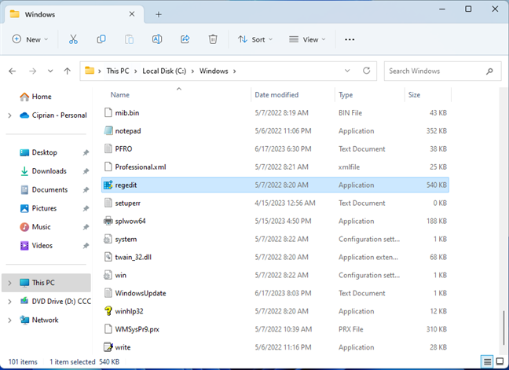Click the regedit application icon
Image resolution: width=509 pixels, height=370 pixels.
tap(108, 185)
